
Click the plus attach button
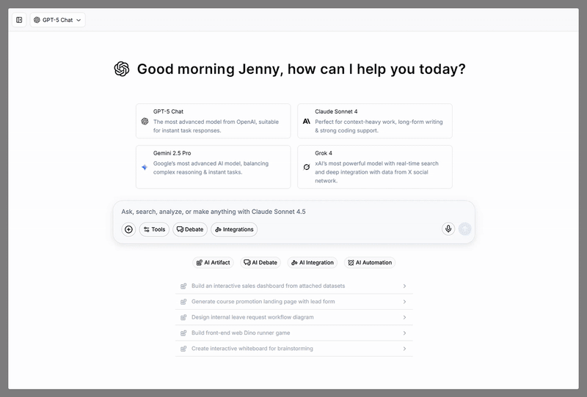tap(128, 229)
